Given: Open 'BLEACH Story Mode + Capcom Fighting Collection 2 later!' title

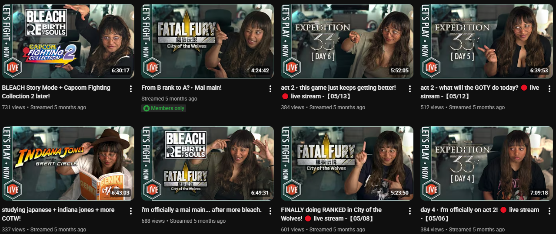Looking at the screenshot, I should pyautogui.click(x=56, y=92).
